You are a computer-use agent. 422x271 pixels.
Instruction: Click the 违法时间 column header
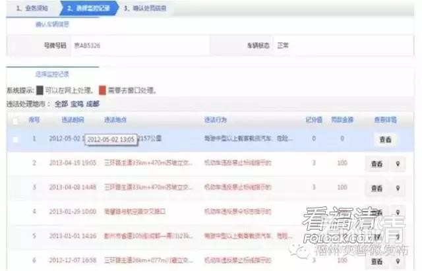click(x=73, y=120)
